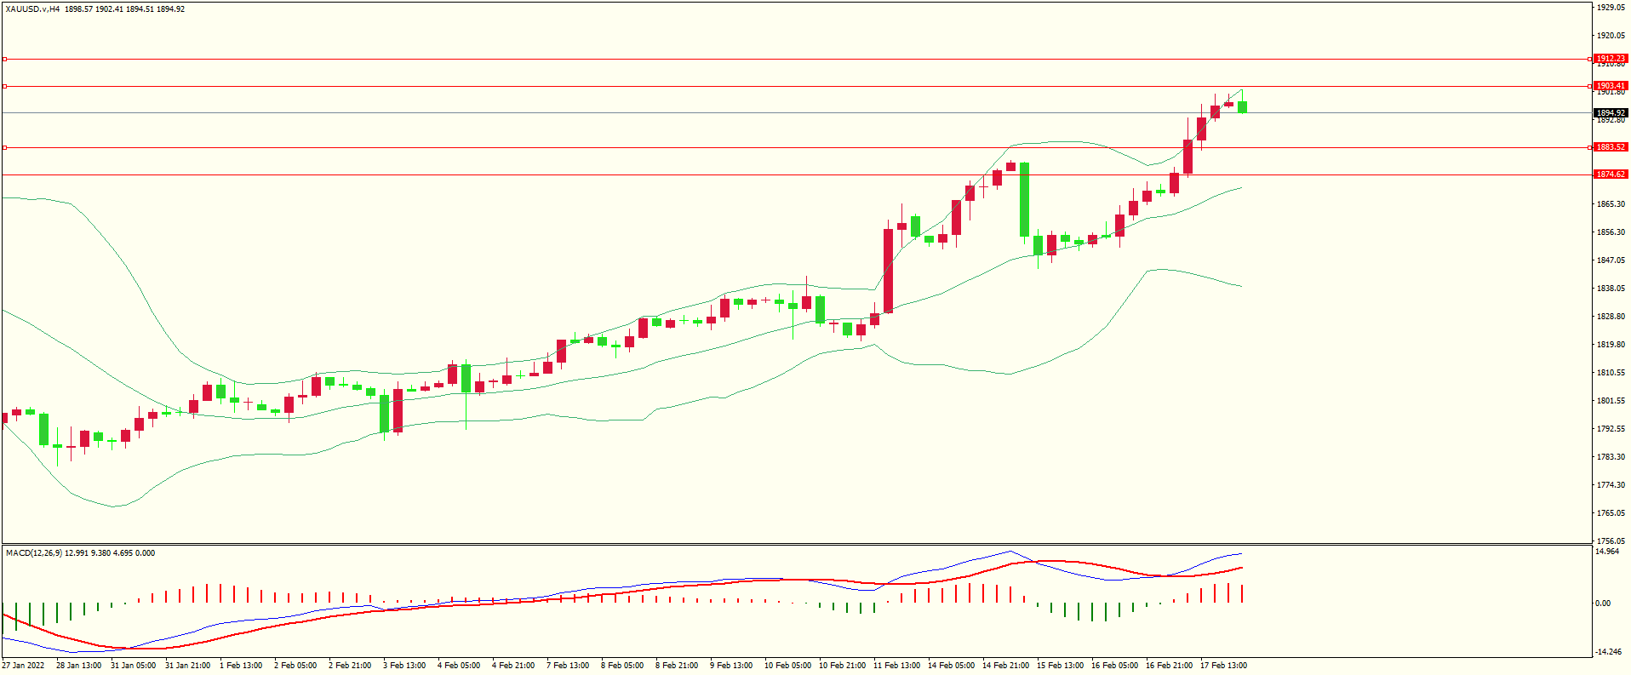Click the anchor handle of the 1912.23 line

[4, 59]
